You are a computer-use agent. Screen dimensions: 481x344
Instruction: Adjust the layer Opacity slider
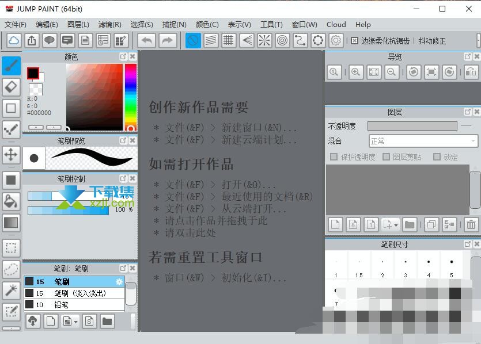tap(412, 126)
